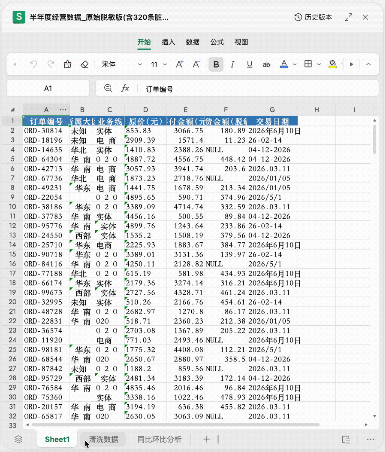Switch to the 同比环比分析 sheet tab
This screenshot has height=452, width=386.
pyautogui.click(x=159, y=439)
